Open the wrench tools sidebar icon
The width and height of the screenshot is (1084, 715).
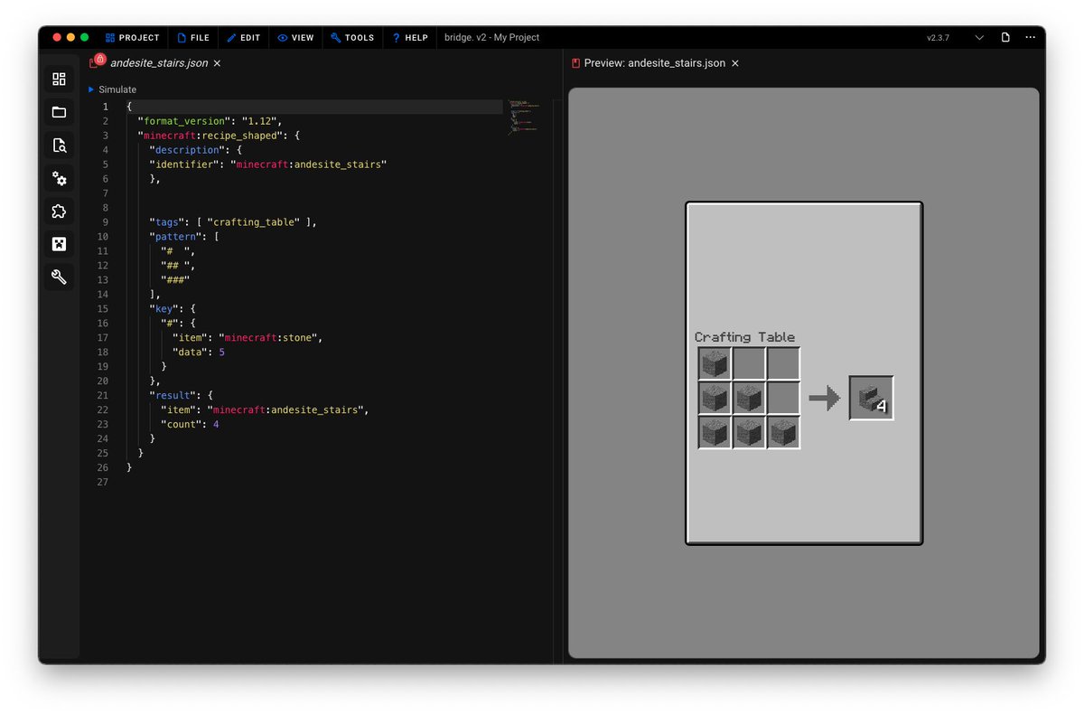point(59,278)
